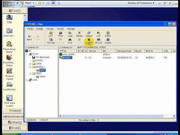This screenshot has height=135, width=180.
Task: Open the Help menu in Filer
Action: coord(70,29)
